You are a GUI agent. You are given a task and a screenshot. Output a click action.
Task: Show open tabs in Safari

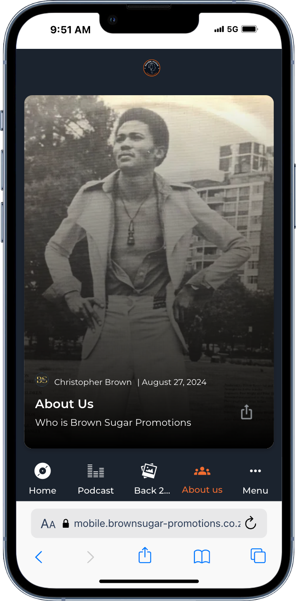[258, 556]
